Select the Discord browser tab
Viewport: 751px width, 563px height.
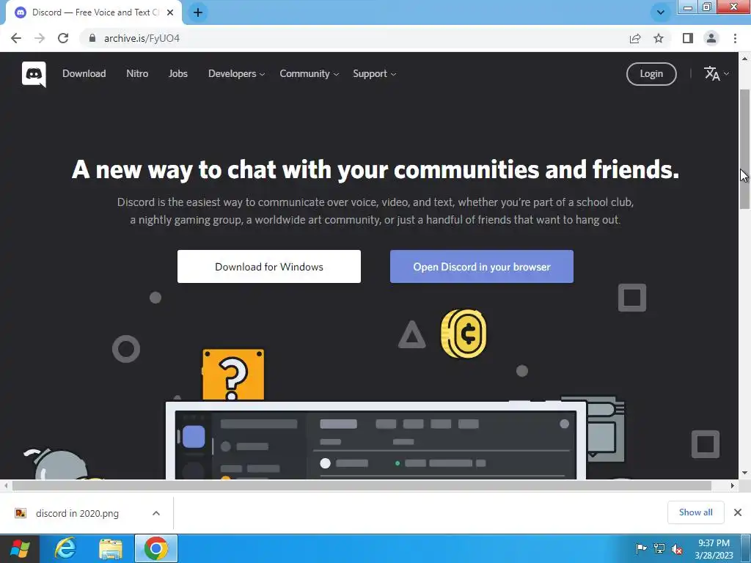point(94,12)
